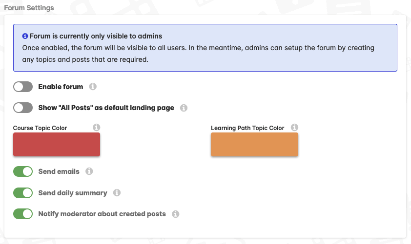Click the Learning Path Topic Color info icon
411x244 pixels.
tap(294, 128)
